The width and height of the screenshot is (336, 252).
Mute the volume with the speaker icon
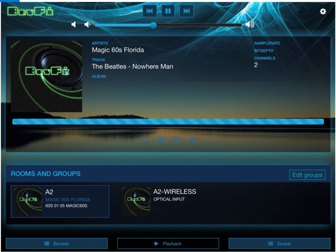pos(74,25)
